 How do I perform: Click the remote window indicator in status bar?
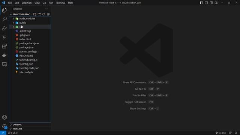click(x=3, y=133)
